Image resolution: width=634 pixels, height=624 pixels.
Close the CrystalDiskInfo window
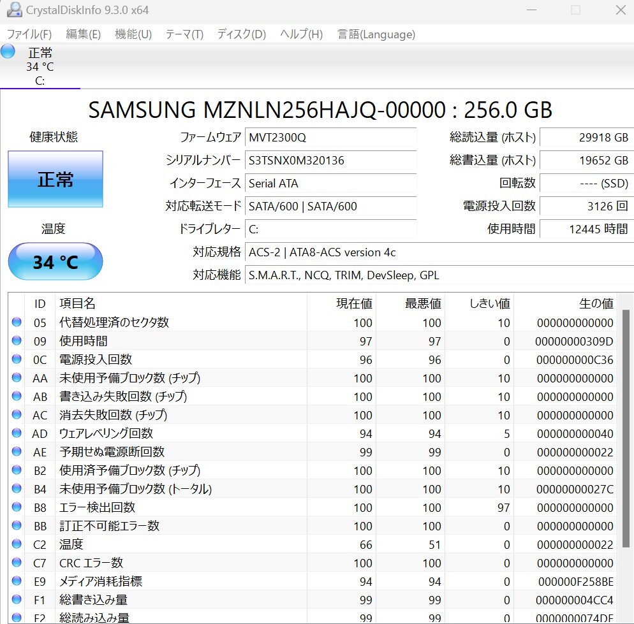coord(621,10)
